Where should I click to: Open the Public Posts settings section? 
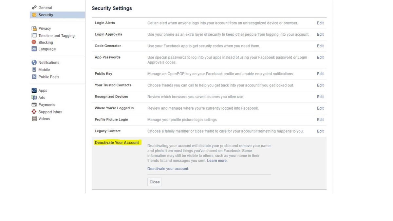pyautogui.click(x=48, y=77)
